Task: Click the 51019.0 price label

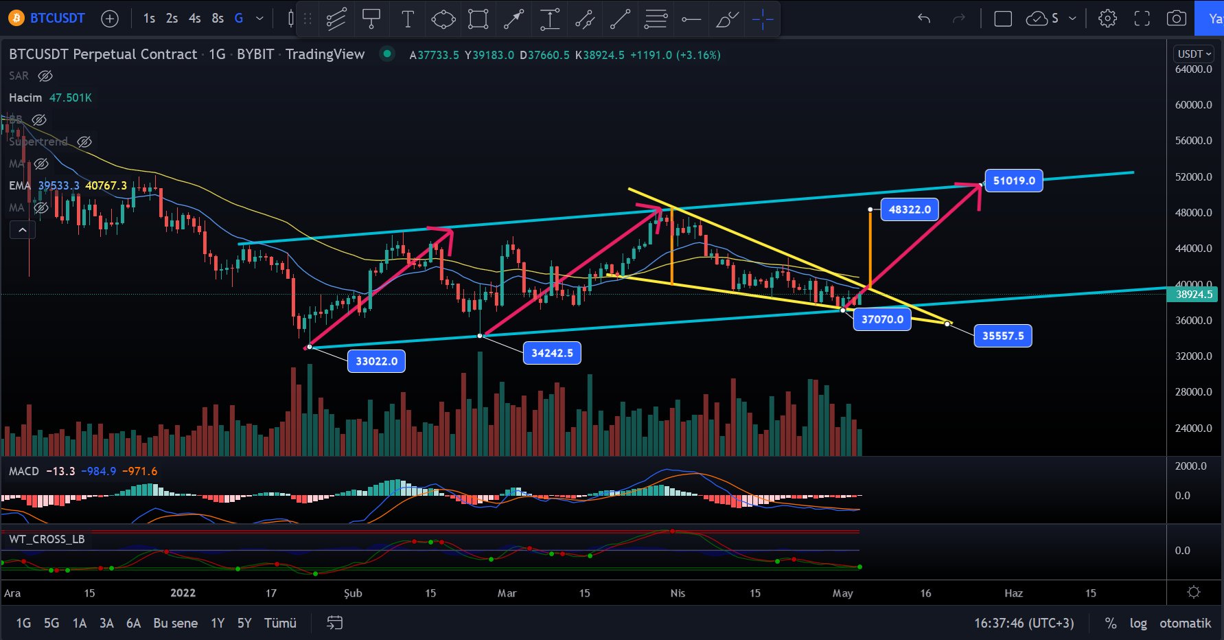Action: click(x=1014, y=181)
